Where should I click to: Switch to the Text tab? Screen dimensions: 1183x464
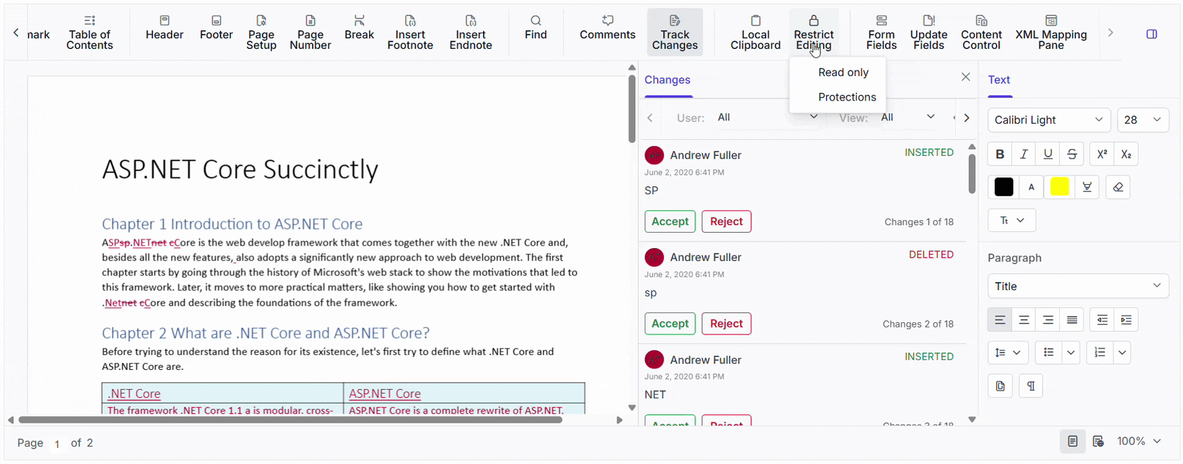tap(999, 80)
